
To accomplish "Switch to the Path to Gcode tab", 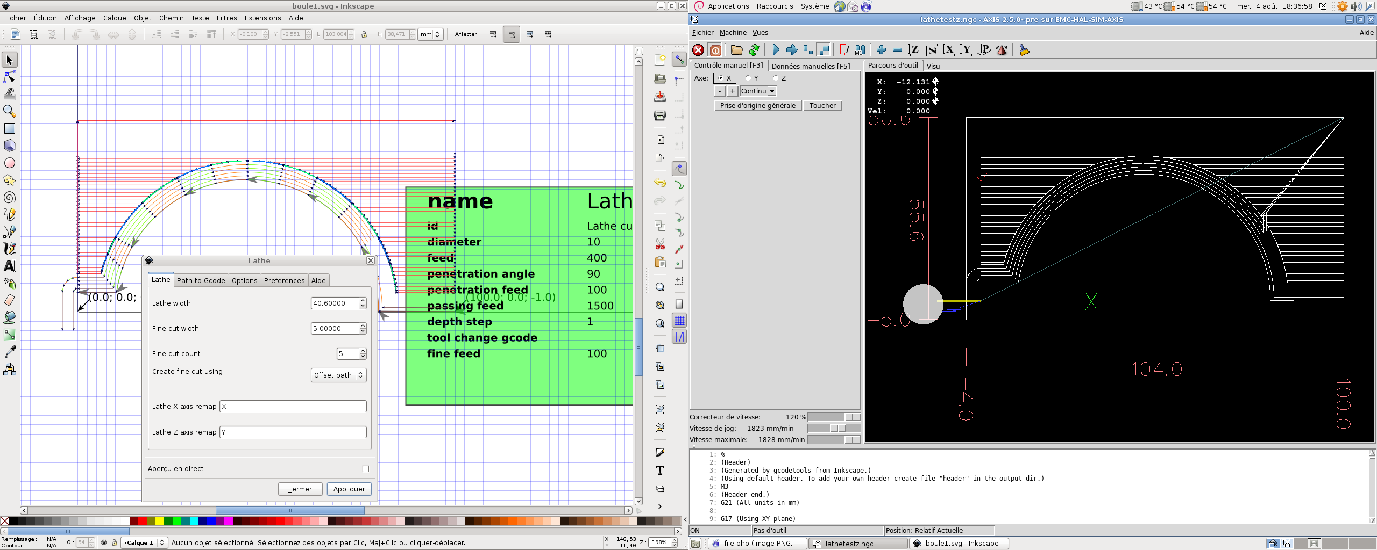I will 201,280.
